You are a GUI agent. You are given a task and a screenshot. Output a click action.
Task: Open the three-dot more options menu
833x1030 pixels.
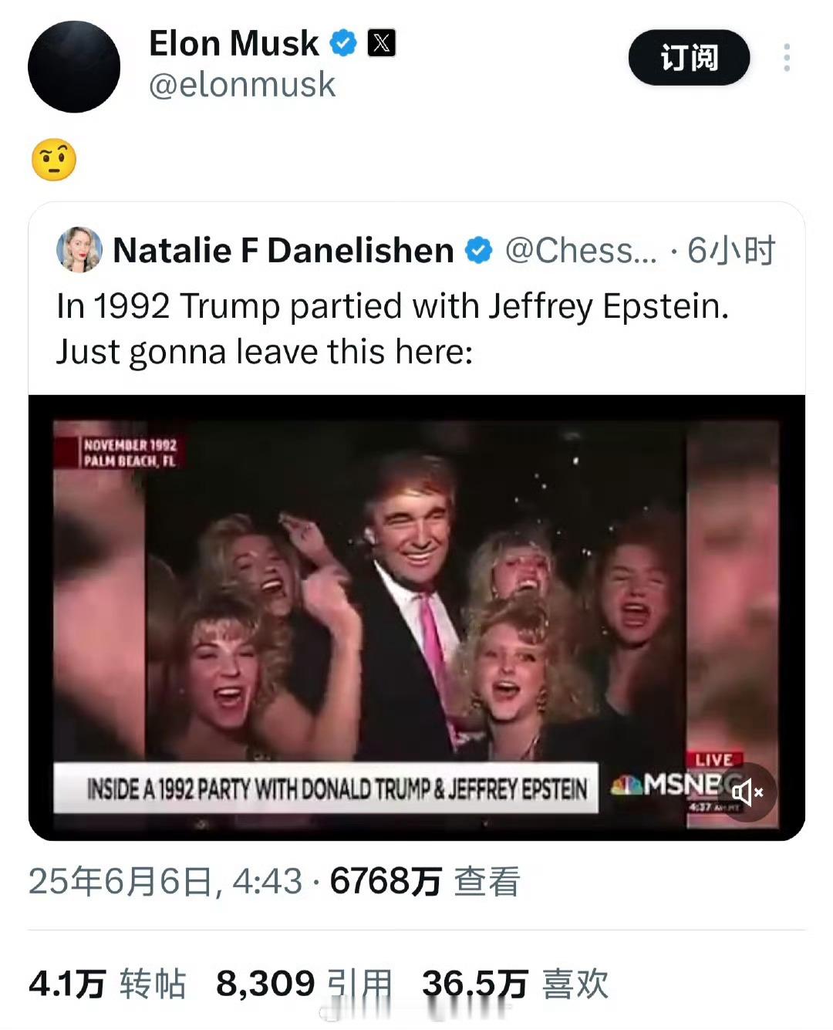click(x=786, y=58)
